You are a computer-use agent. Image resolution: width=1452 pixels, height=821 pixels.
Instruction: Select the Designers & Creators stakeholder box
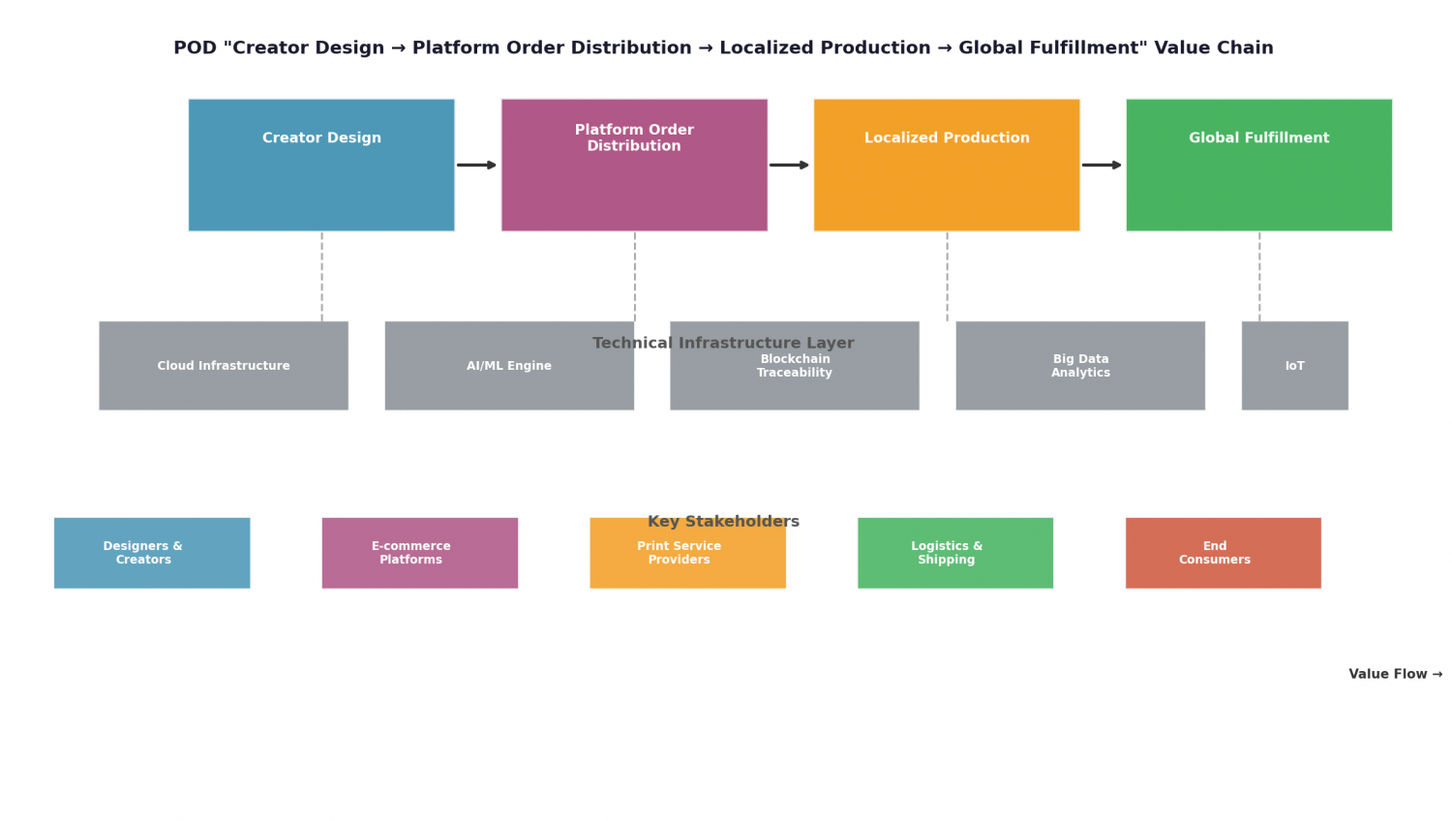click(152, 553)
